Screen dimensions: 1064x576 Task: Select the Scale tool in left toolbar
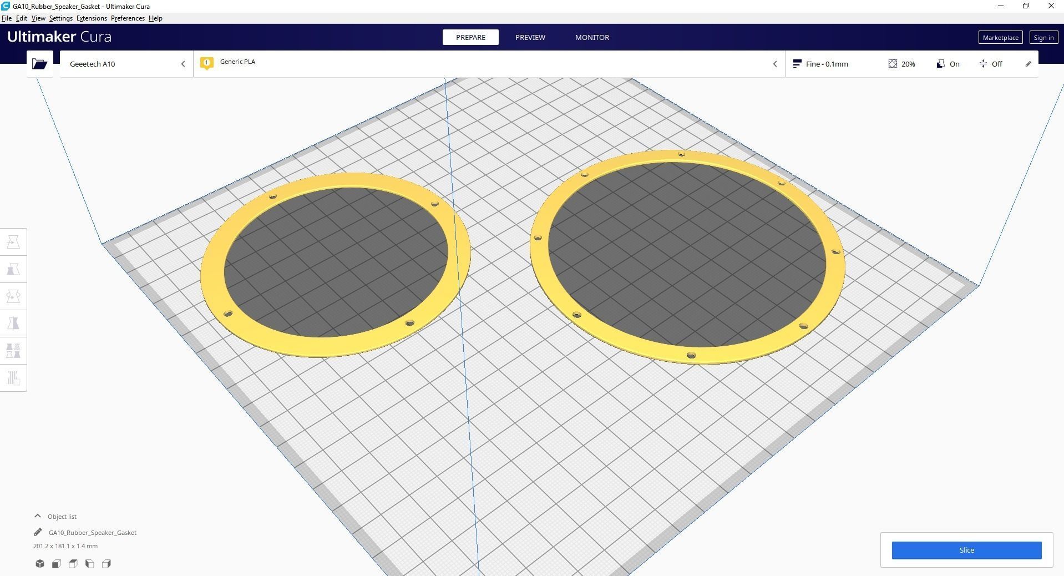point(13,269)
